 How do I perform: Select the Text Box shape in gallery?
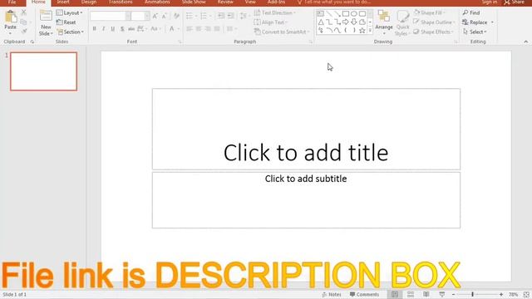321,14
